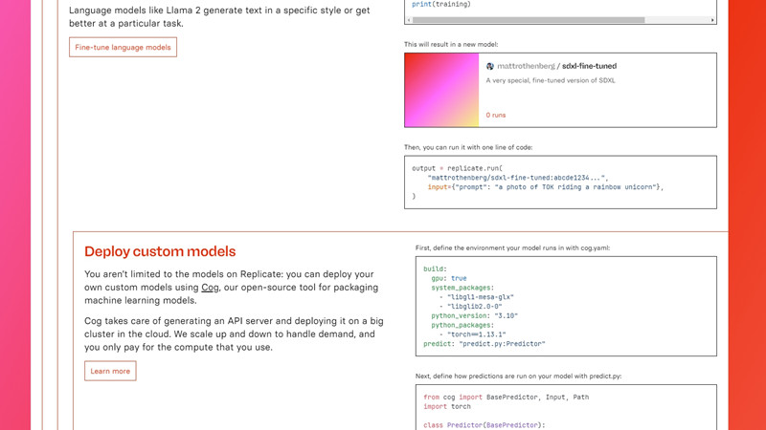Open the Learn more button

point(110,371)
